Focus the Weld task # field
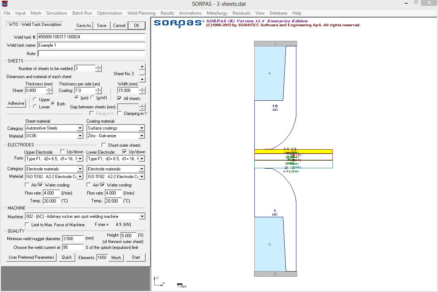Viewport: 438px width, 292px height. [91, 37]
